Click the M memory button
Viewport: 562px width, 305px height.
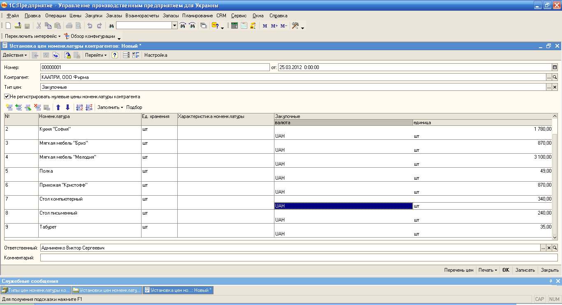(265, 25)
